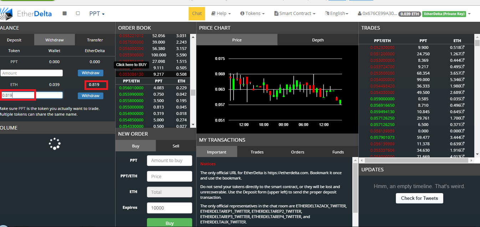The width and height of the screenshot is (480, 227).
Task: Select the 0.057500000 sell order row
Action: pyautogui.click(x=153, y=42)
